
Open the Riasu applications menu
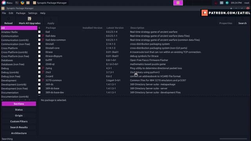click(7, 3)
